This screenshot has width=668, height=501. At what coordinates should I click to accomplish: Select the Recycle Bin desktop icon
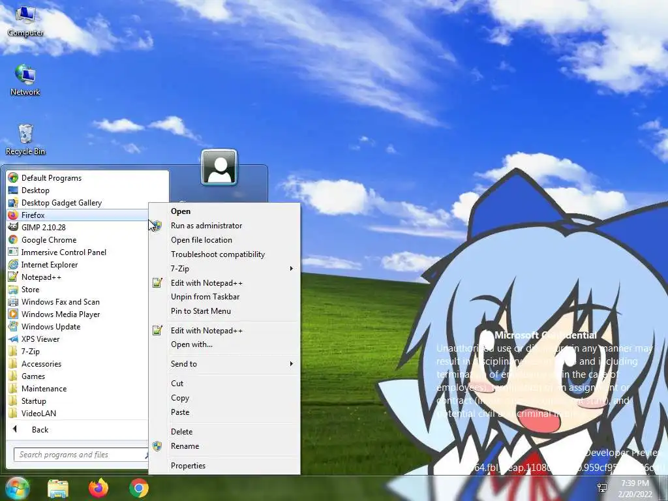(25, 140)
